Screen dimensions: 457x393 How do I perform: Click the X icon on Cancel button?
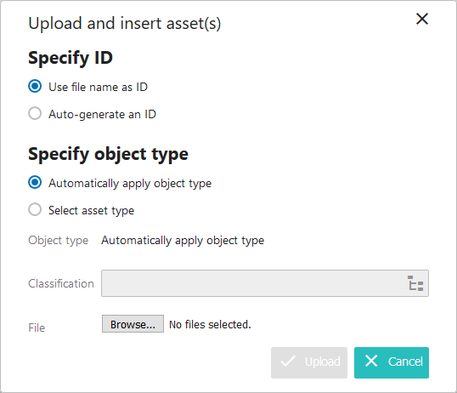tap(371, 361)
